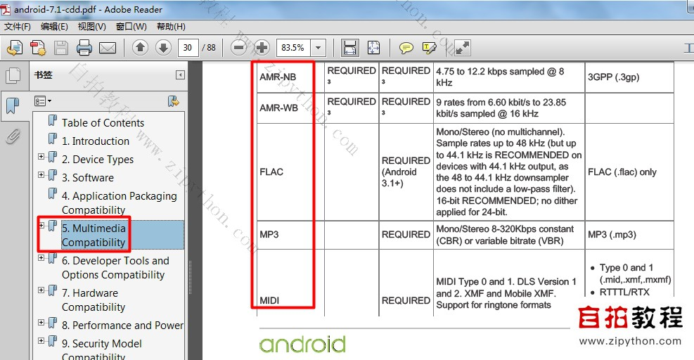Click the AMR-WB table cell

tap(290, 108)
